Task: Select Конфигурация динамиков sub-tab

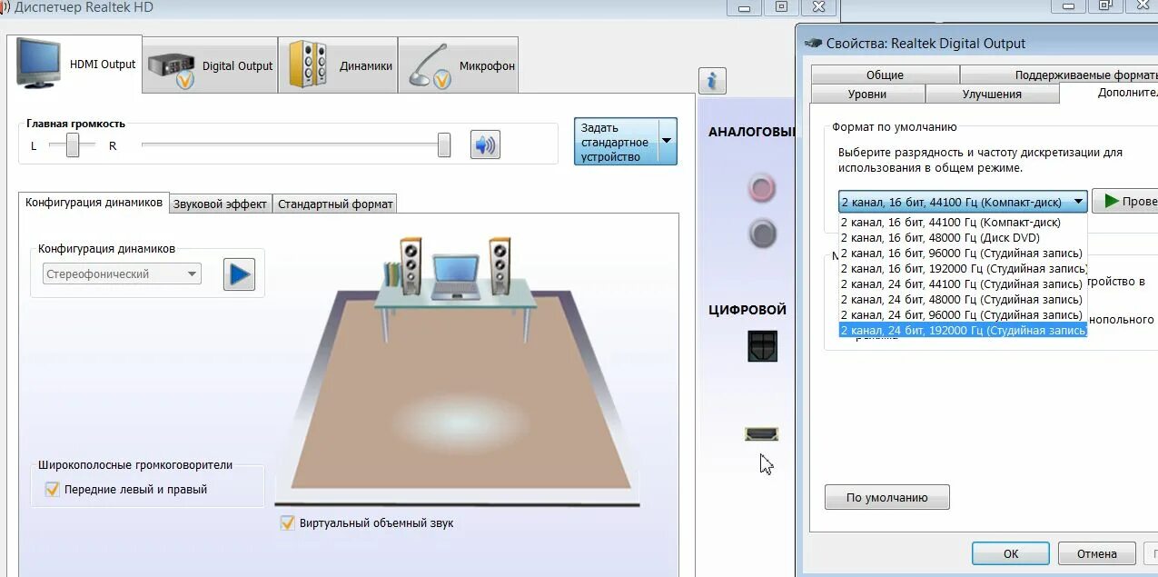Action: [94, 203]
